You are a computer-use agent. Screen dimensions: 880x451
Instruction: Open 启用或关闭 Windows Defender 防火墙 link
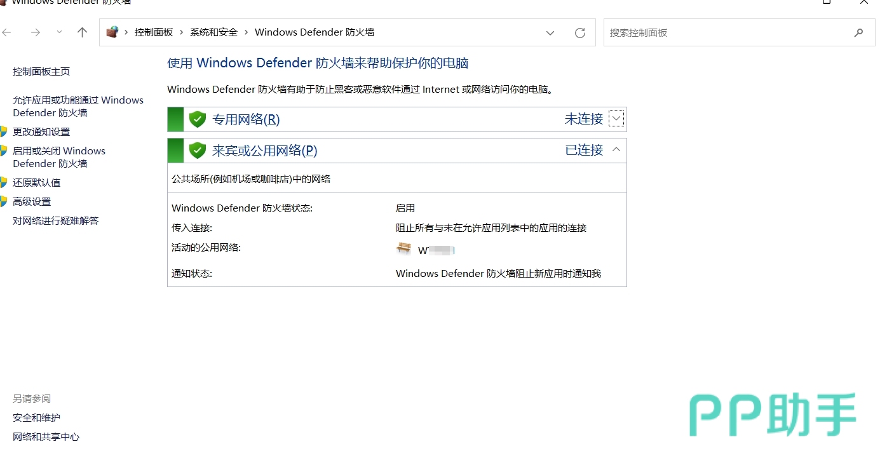tap(58, 157)
